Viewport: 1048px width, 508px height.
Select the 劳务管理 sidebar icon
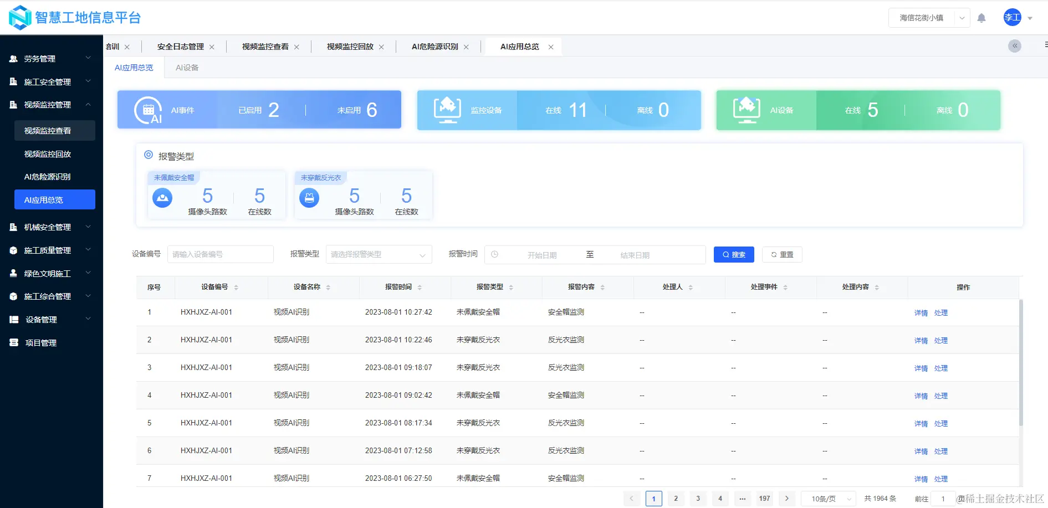pyautogui.click(x=13, y=58)
